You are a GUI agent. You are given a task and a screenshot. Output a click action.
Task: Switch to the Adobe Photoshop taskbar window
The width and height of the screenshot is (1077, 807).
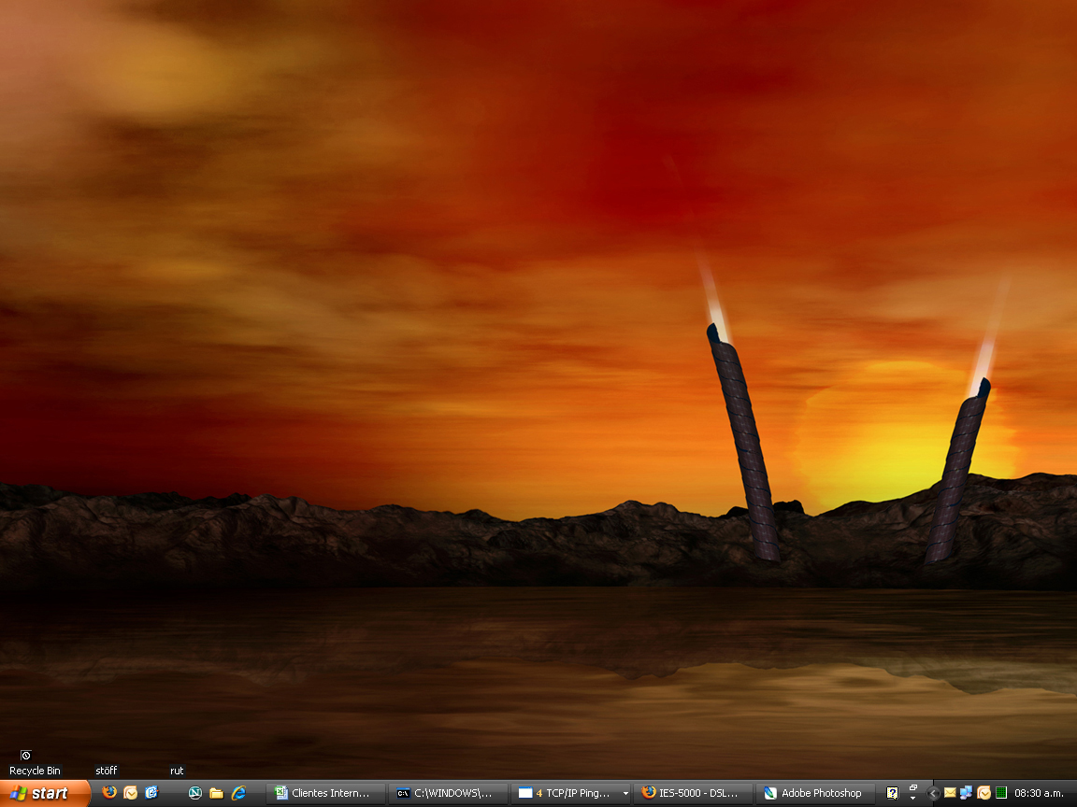[x=816, y=793]
